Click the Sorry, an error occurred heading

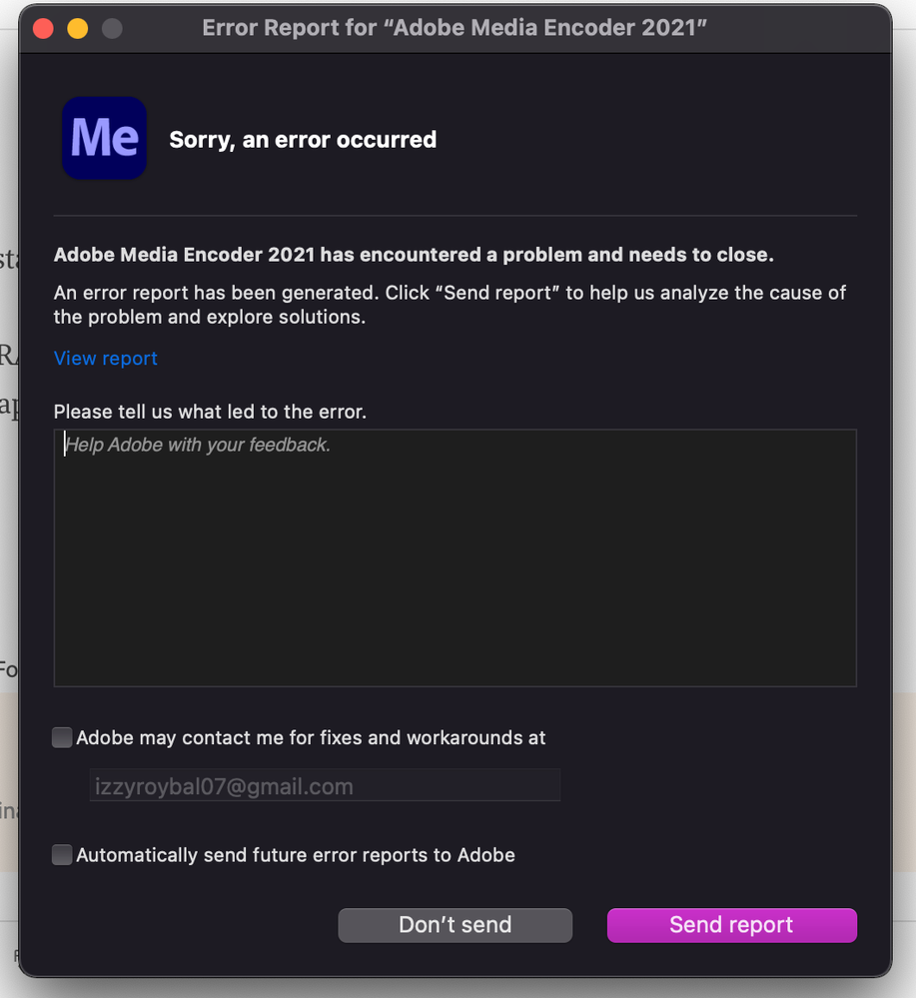[303, 139]
